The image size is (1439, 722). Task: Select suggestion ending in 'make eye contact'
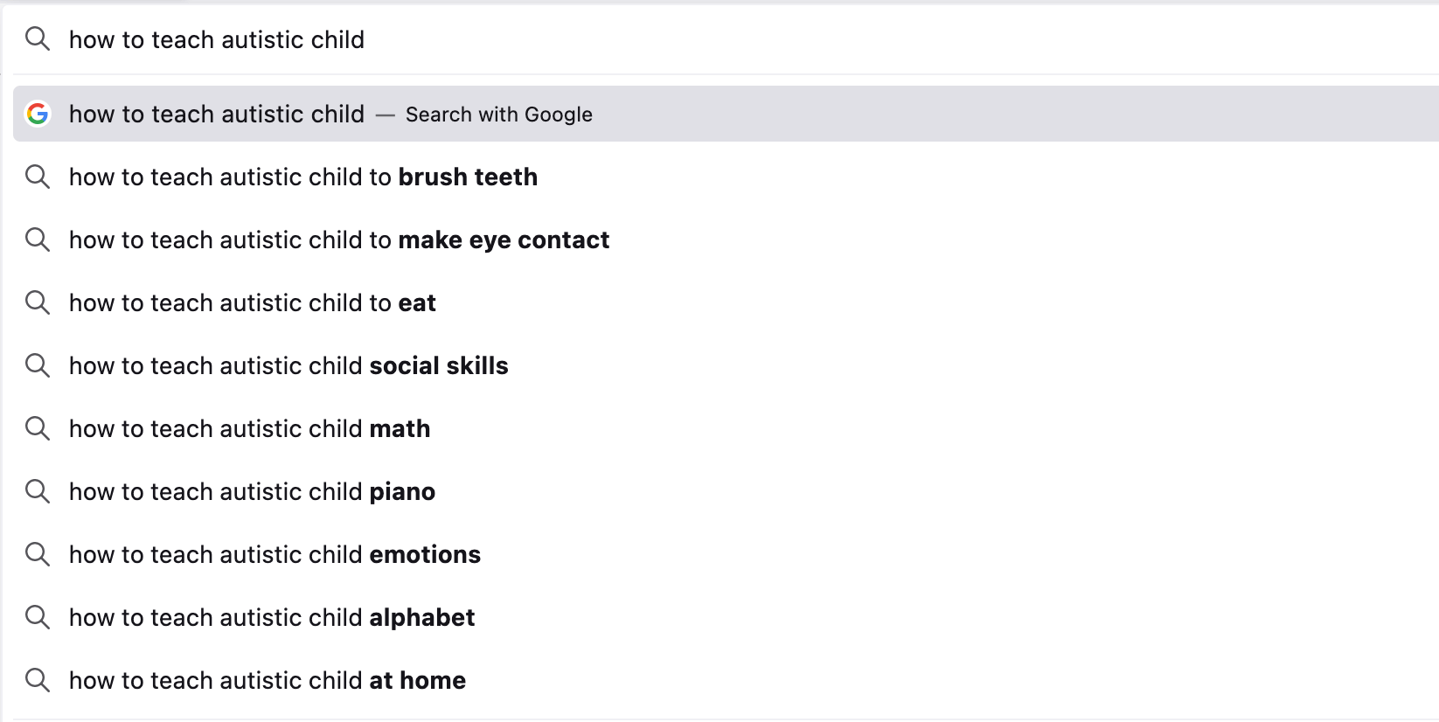click(339, 240)
